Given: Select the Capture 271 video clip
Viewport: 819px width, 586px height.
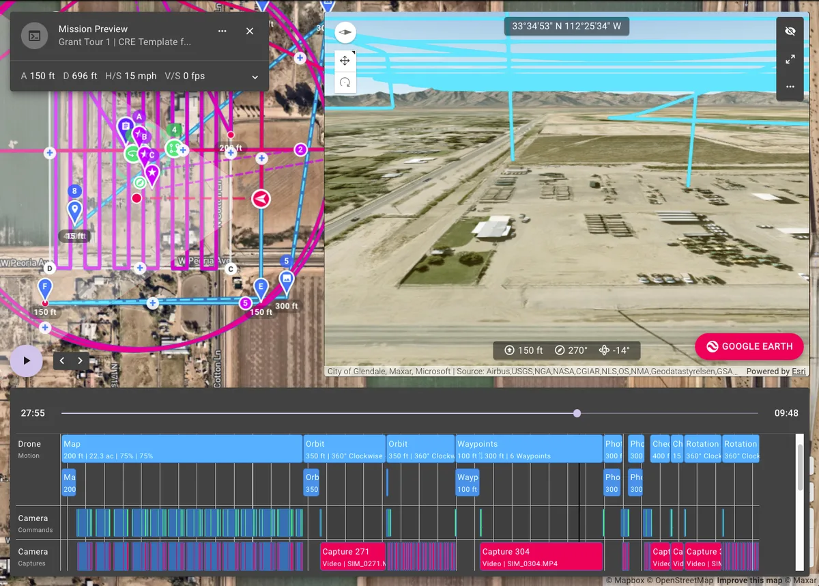Looking at the screenshot, I should 353,557.
